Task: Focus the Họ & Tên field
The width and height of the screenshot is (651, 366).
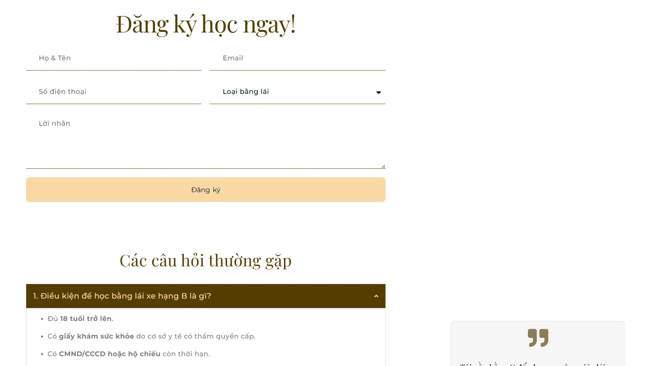Action: [114, 58]
